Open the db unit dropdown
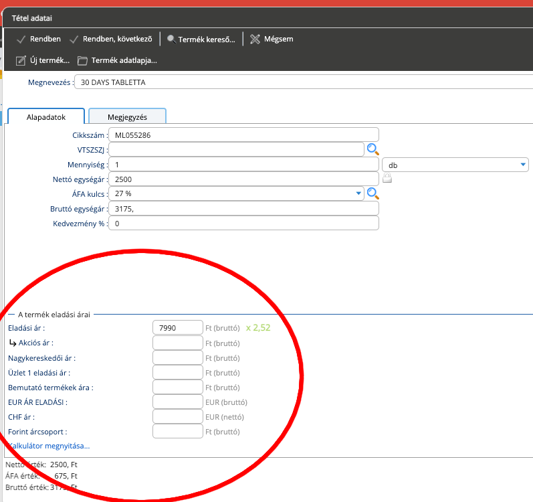 click(x=455, y=165)
